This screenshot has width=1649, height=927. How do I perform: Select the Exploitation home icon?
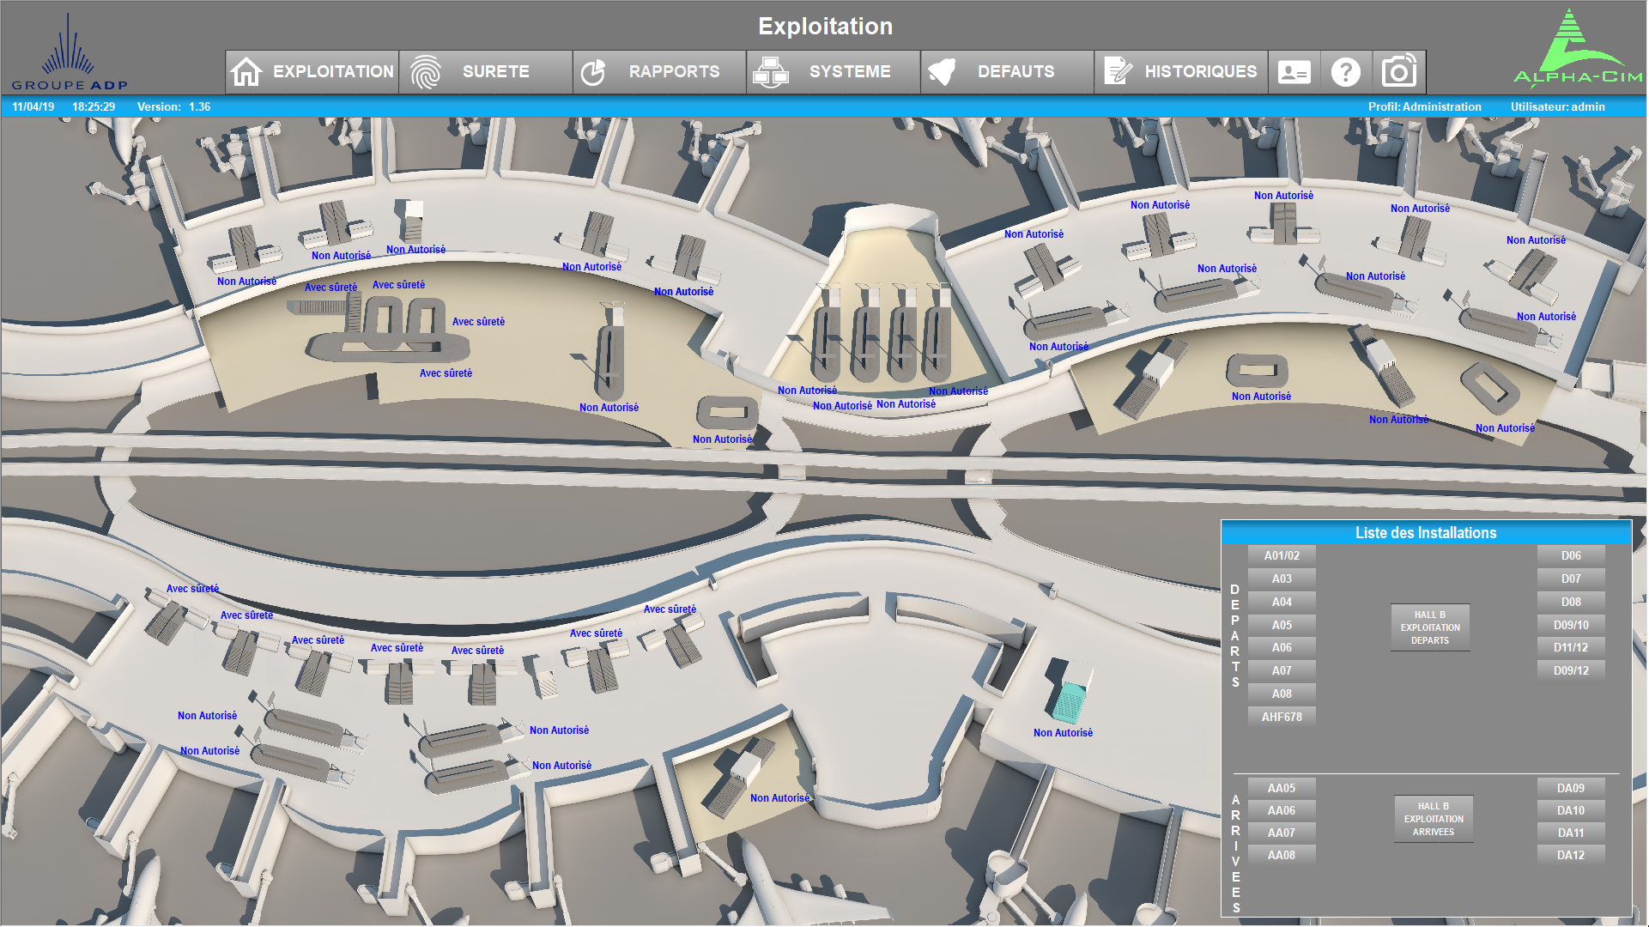coord(247,71)
